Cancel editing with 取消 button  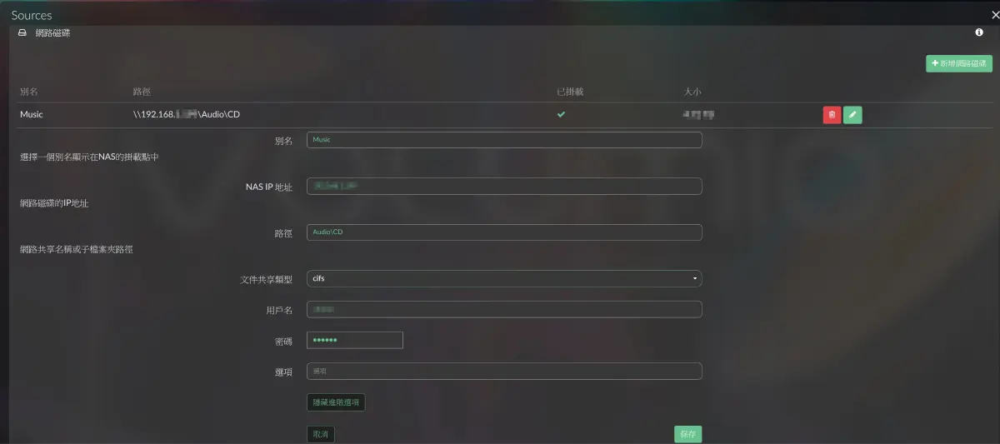tap(321, 434)
